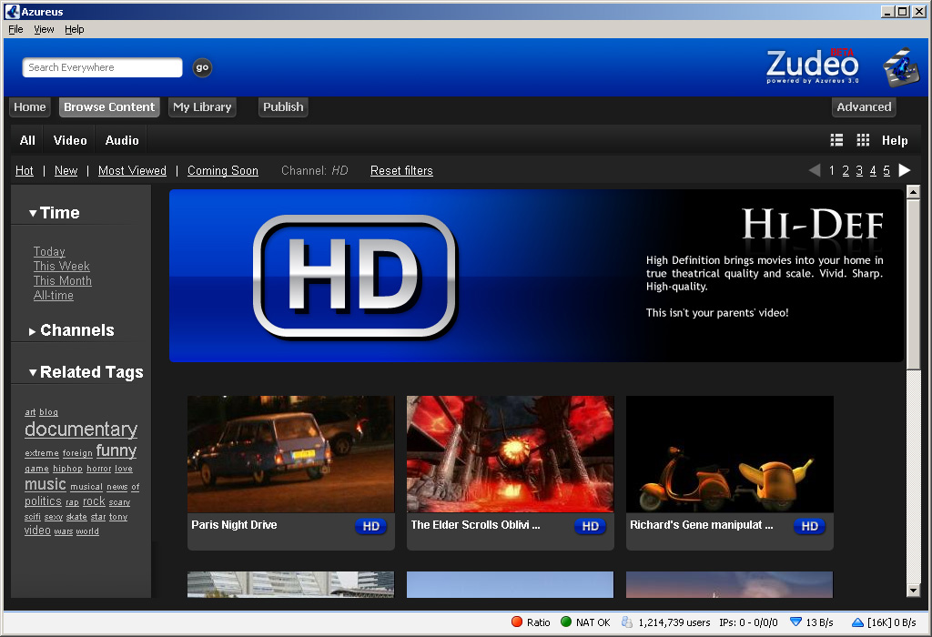Go to next page arrow
The image size is (932, 637).
[x=904, y=170]
